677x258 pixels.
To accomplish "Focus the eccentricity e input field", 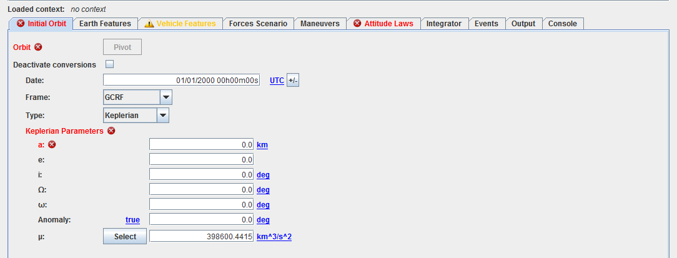I will click(x=201, y=160).
